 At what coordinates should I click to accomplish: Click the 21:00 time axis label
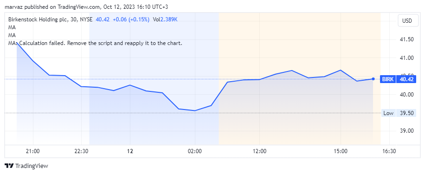[33, 151]
